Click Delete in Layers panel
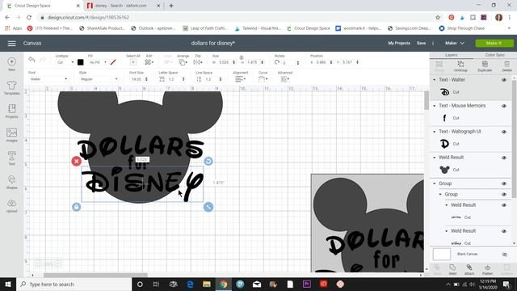 (506, 66)
